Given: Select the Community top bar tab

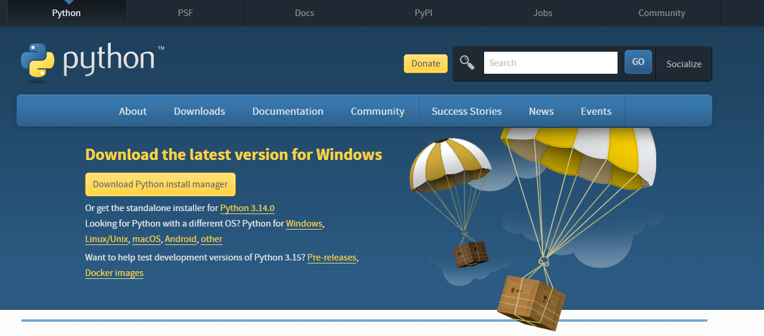Looking at the screenshot, I should click(x=662, y=12).
